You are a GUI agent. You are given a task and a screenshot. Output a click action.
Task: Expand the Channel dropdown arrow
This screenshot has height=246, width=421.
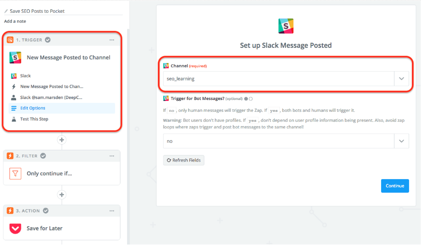[402, 79]
